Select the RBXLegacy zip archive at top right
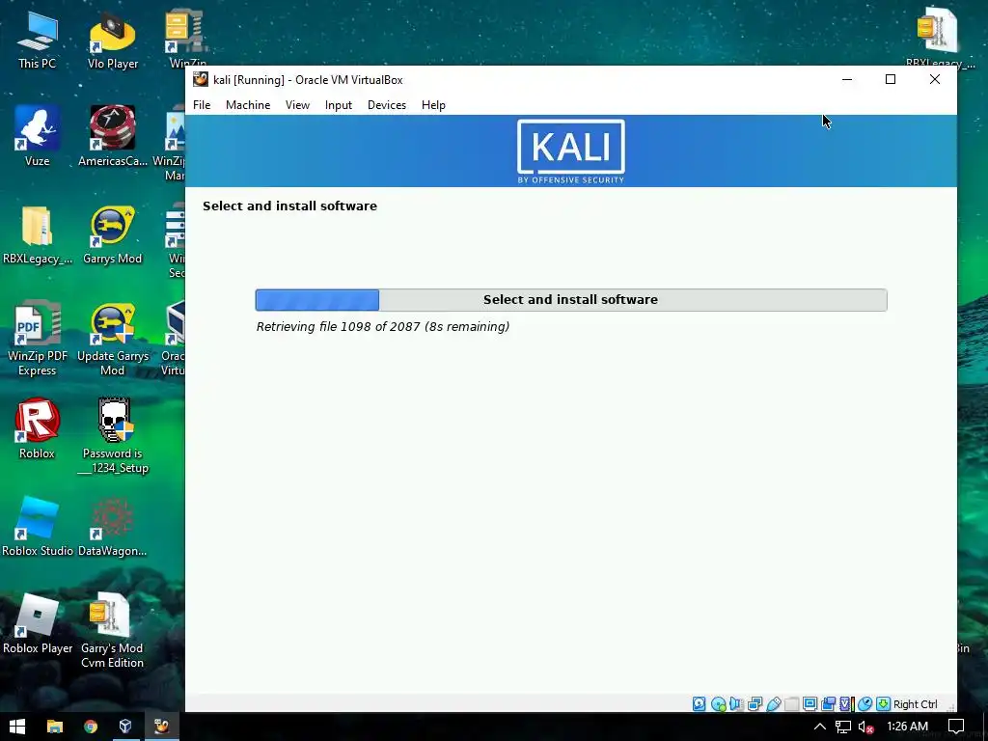 940,38
